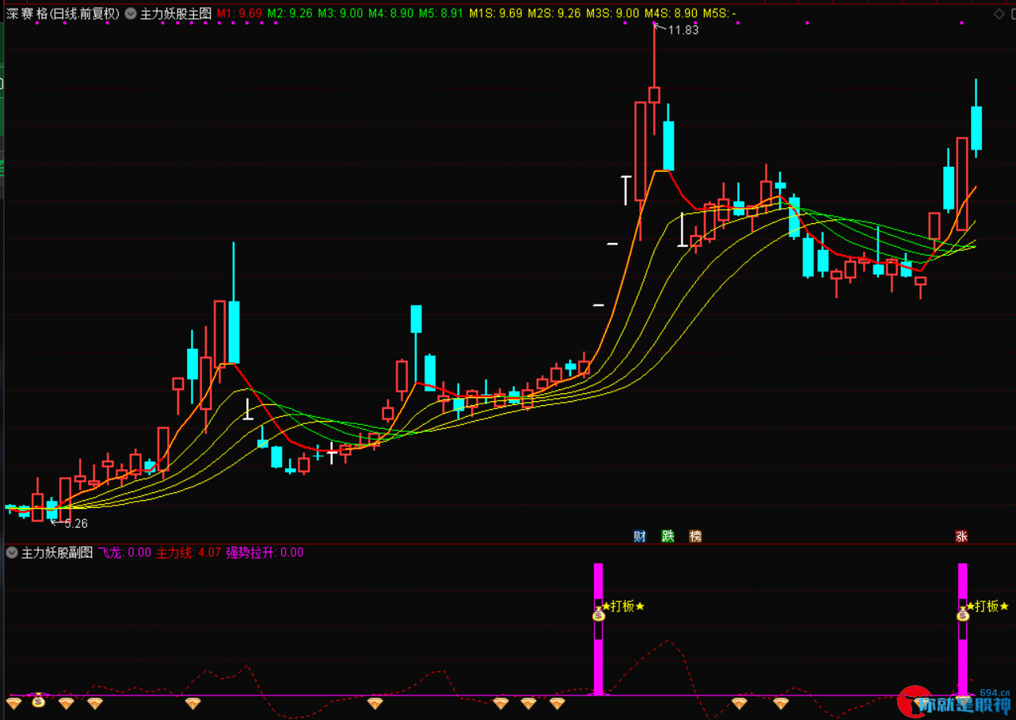The height and width of the screenshot is (720, 1016).
Task: Click the small money bag on the sub-chart baseline
Action: 38,700
